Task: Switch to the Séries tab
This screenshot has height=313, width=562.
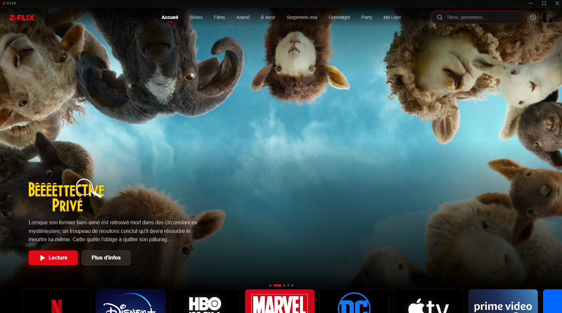Action: coord(196,17)
